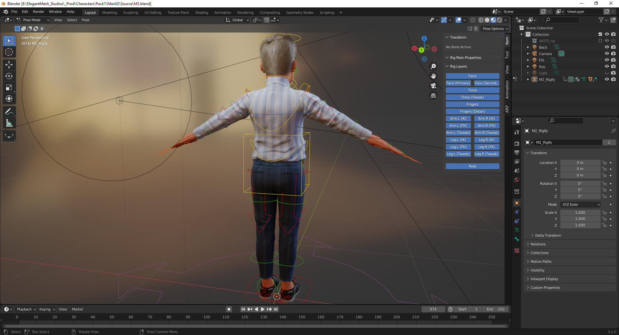Enable the WGTS_rig collection checkbox
Screen dimensions: 619x335
tap(600, 41)
